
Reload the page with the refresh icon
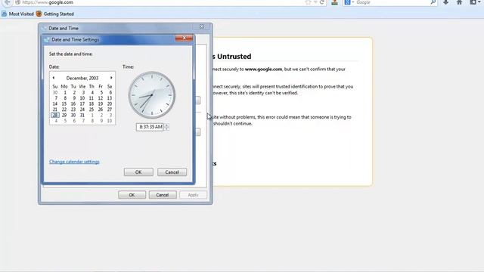(x=321, y=2)
